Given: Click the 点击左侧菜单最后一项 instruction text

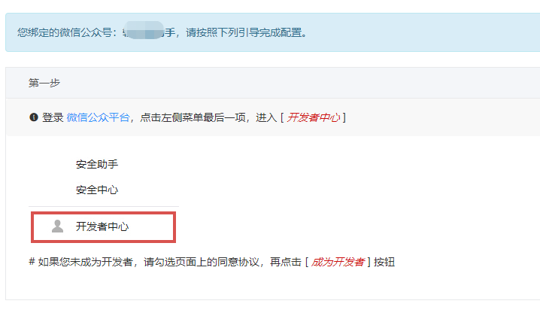Looking at the screenshot, I should point(193,117).
